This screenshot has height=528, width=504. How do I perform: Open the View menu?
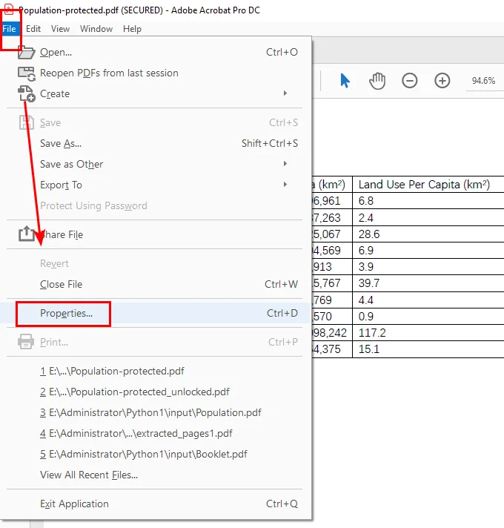click(x=60, y=29)
